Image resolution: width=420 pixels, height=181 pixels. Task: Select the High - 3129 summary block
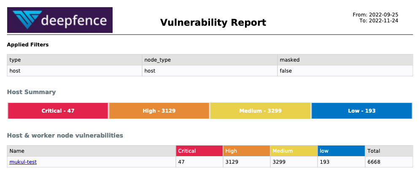tap(159, 111)
